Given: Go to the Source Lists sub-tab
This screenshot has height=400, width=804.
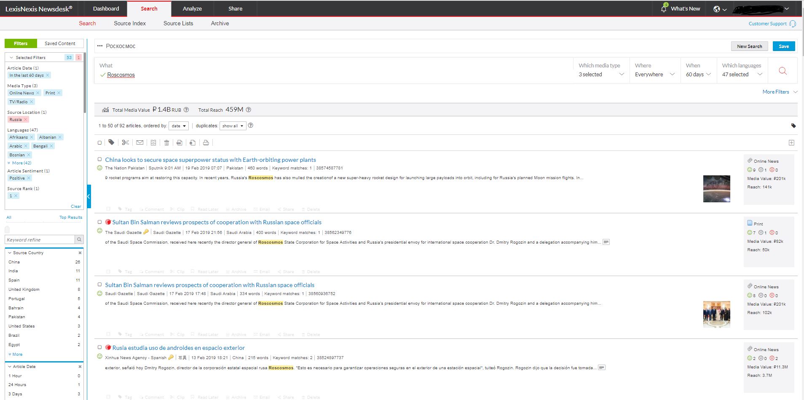Looking at the screenshot, I should click(x=178, y=23).
